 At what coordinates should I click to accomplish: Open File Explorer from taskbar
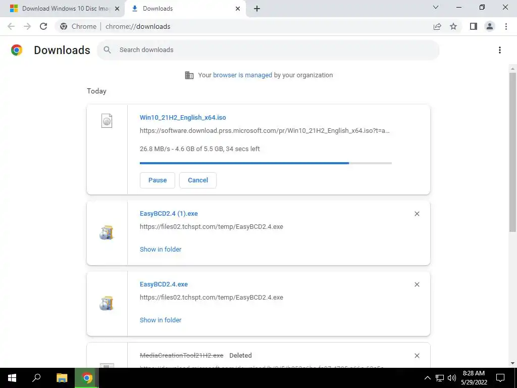point(62,378)
